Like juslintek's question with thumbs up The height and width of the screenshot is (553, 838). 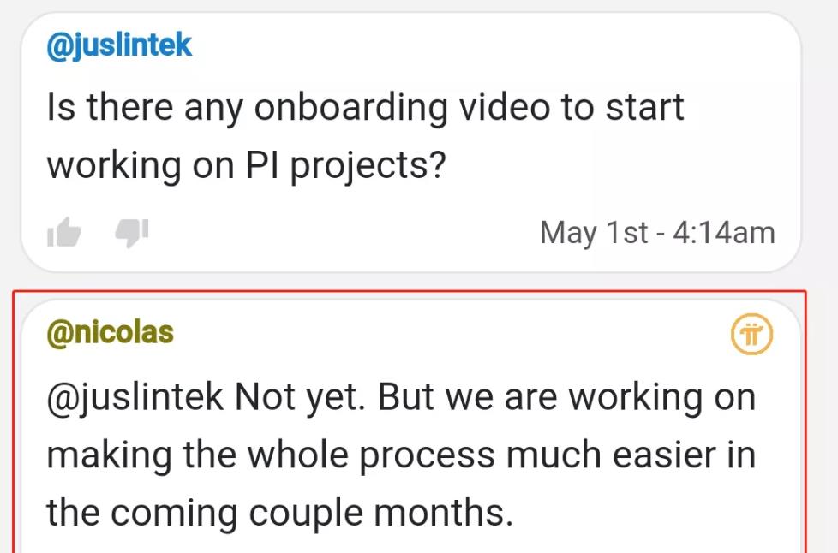63,232
